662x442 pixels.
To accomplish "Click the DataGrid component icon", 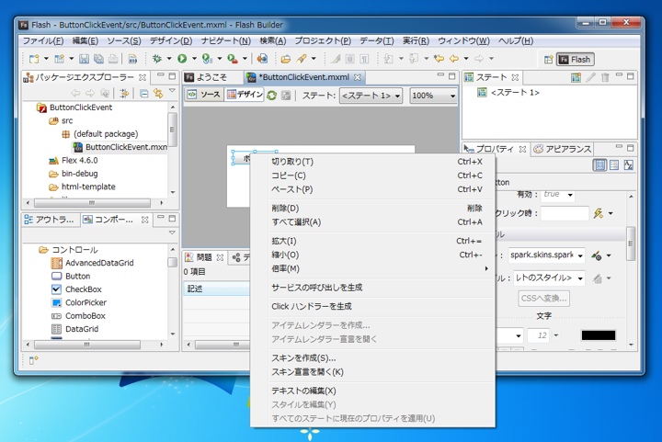I will pyautogui.click(x=56, y=329).
